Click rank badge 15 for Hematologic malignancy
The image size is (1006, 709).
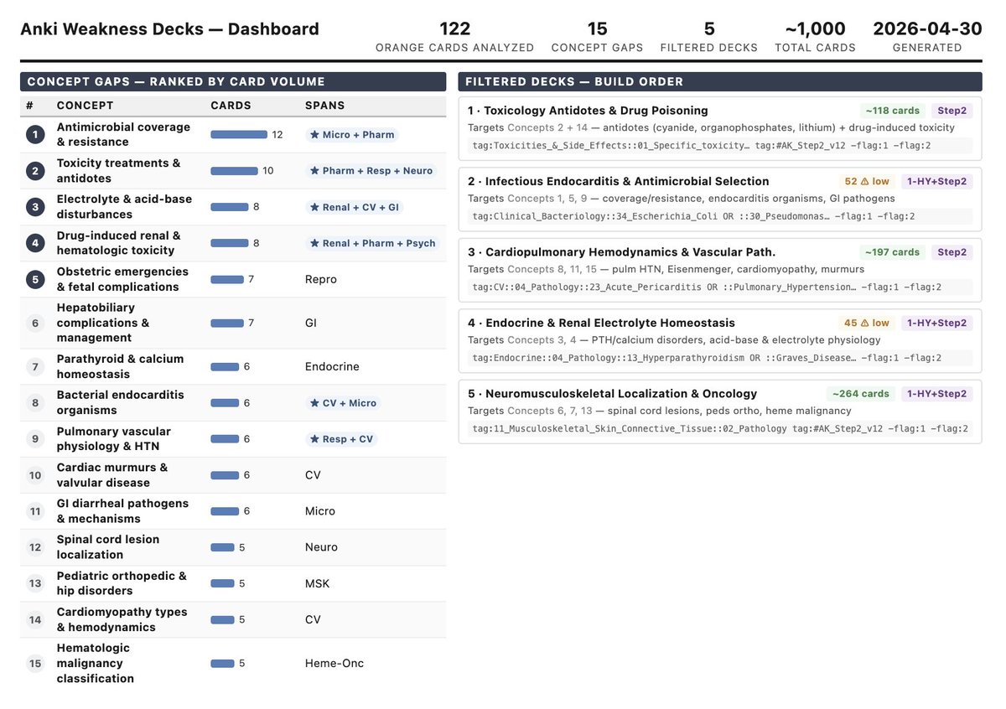click(x=35, y=663)
